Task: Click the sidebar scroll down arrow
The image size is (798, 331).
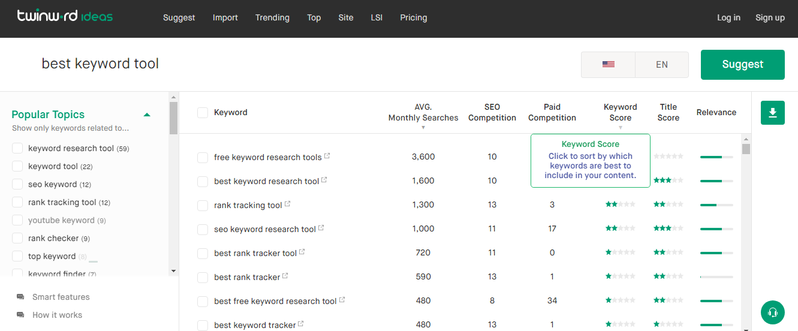Action: pos(174,270)
